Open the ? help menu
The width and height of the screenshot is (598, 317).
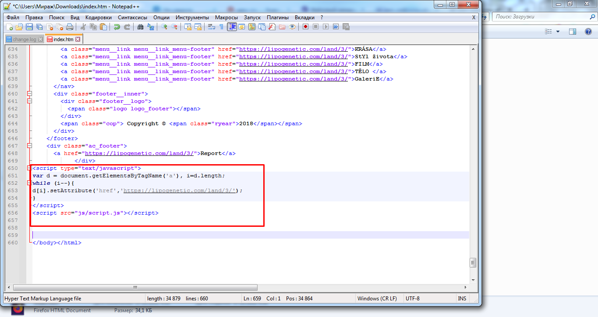coord(322,18)
